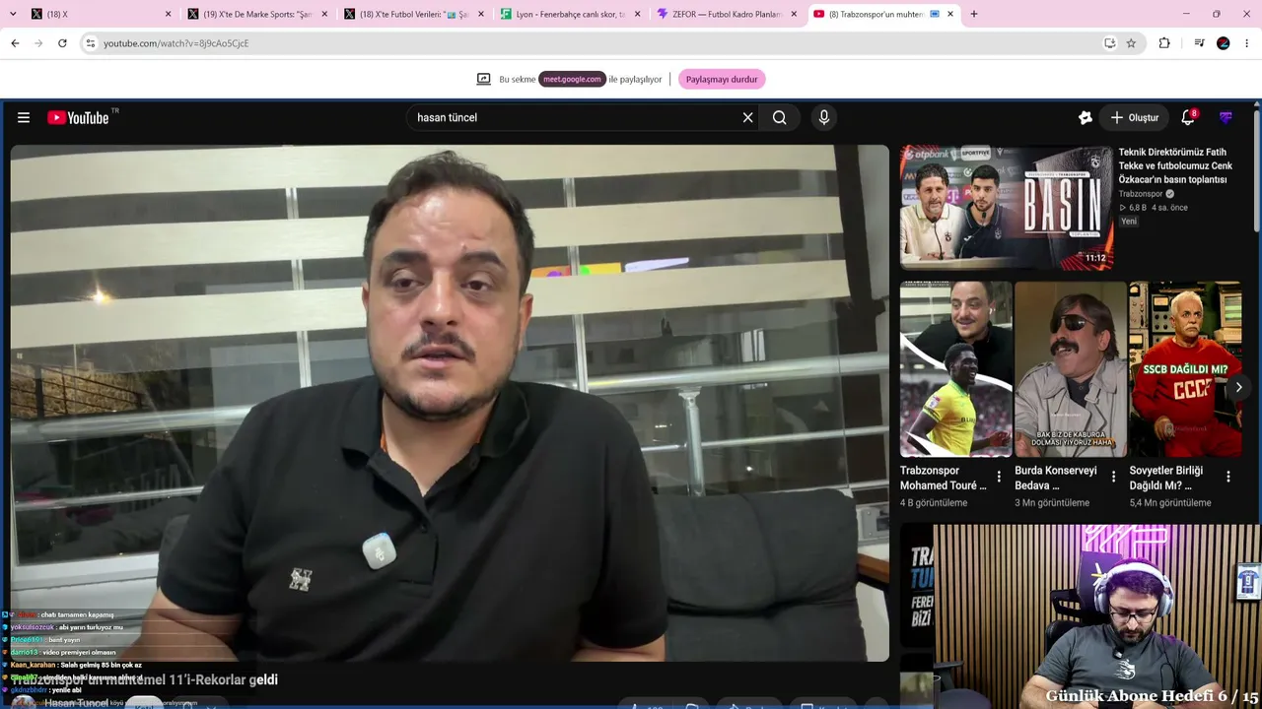Viewport: 1262px width, 709px height.
Task: Click the page URL in the address bar
Action: pos(176,43)
